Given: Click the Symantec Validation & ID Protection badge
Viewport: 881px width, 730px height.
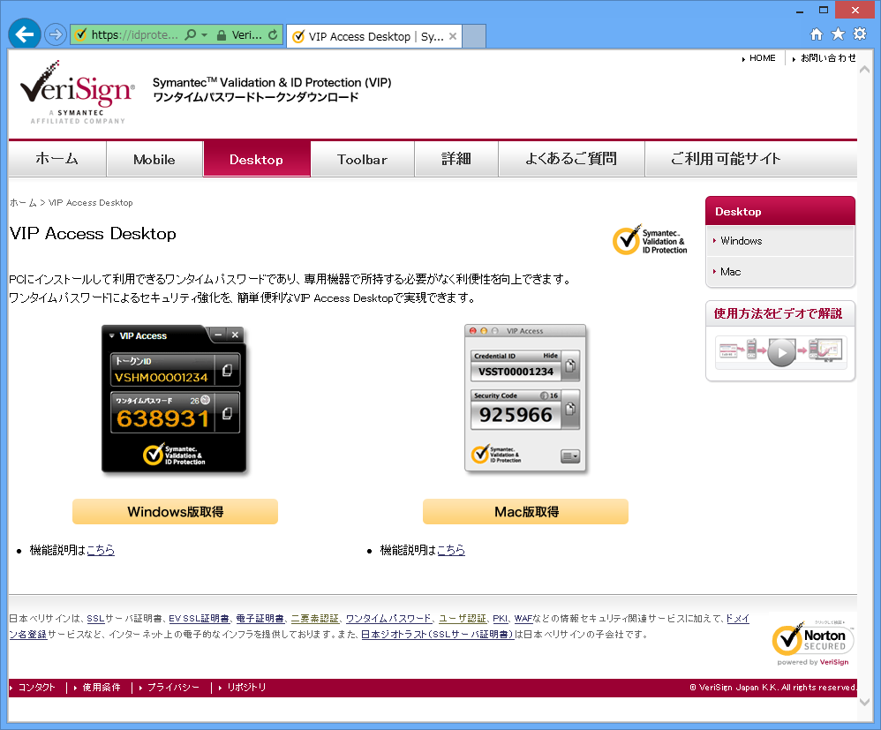Looking at the screenshot, I should 650,240.
